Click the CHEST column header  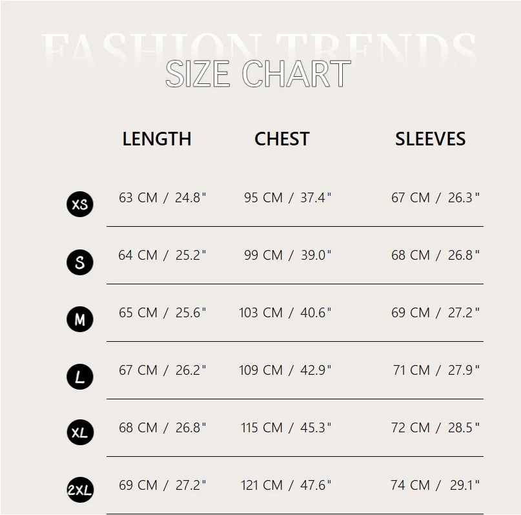(x=281, y=139)
